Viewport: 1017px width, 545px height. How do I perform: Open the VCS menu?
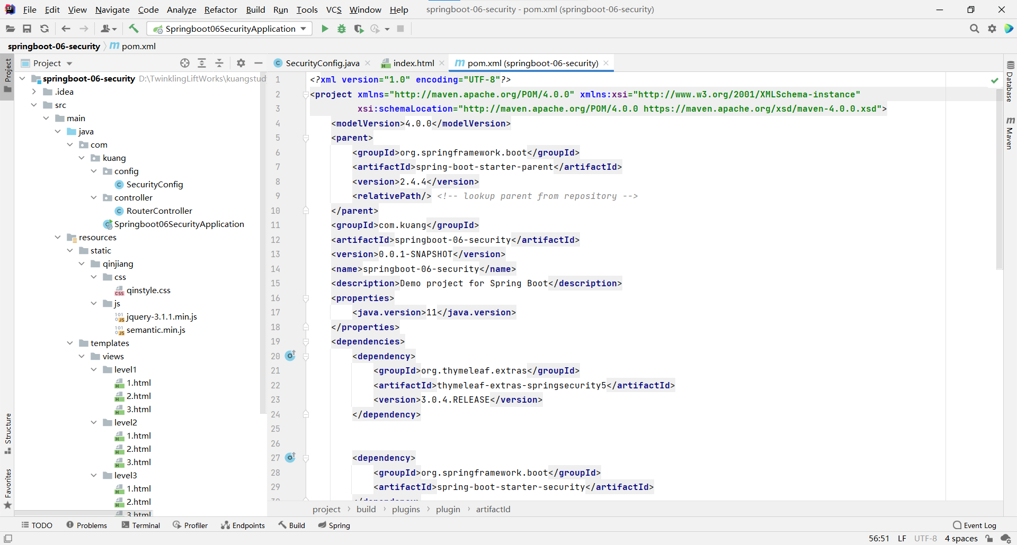[x=334, y=10]
